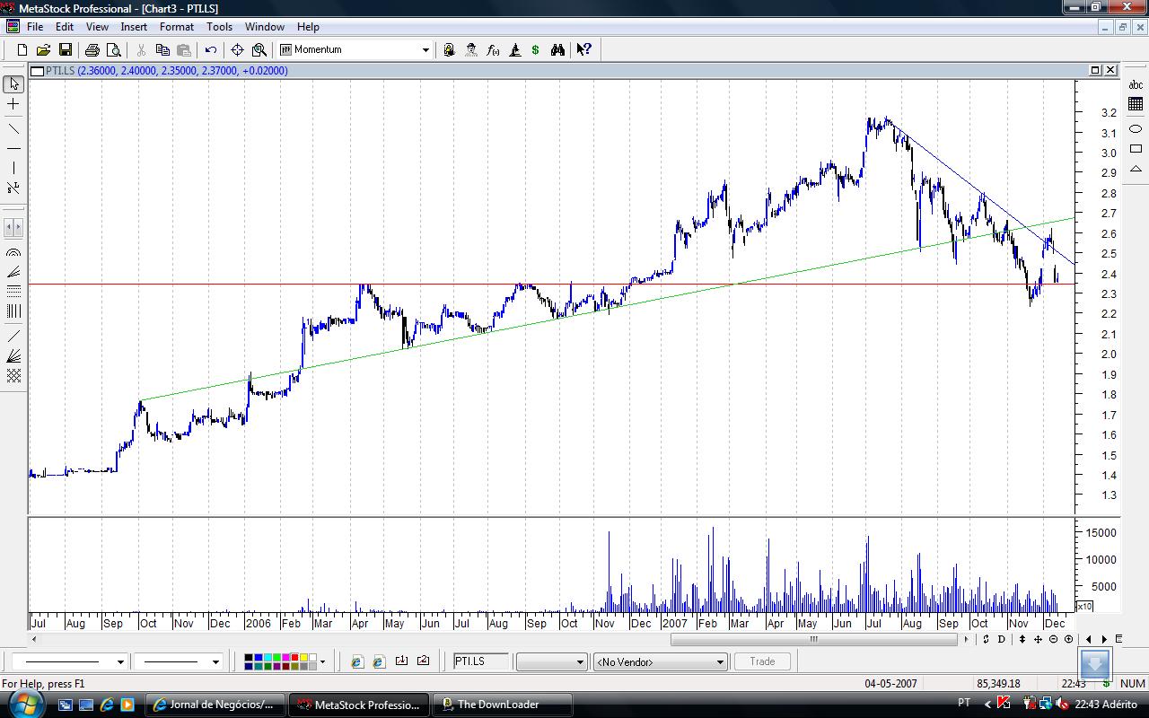Click the chart horizontal scrollbar thumb
This screenshot has width=1149, height=718.
[814, 640]
